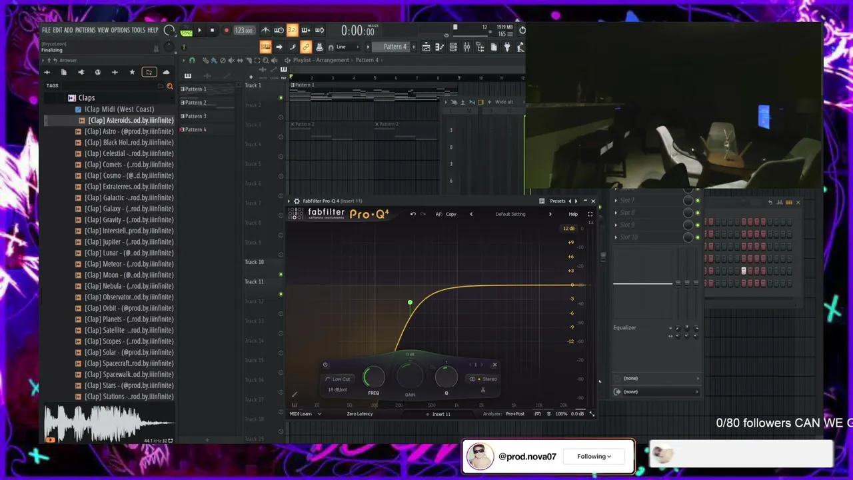The image size is (853, 480).
Task: Mute Track 11 in playlist
Action: point(281,294)
